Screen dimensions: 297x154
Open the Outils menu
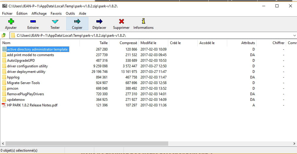[70, 14]
